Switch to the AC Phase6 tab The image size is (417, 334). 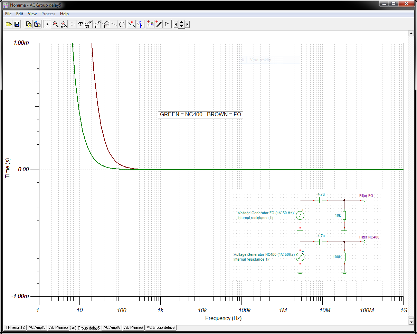(133, 327)
